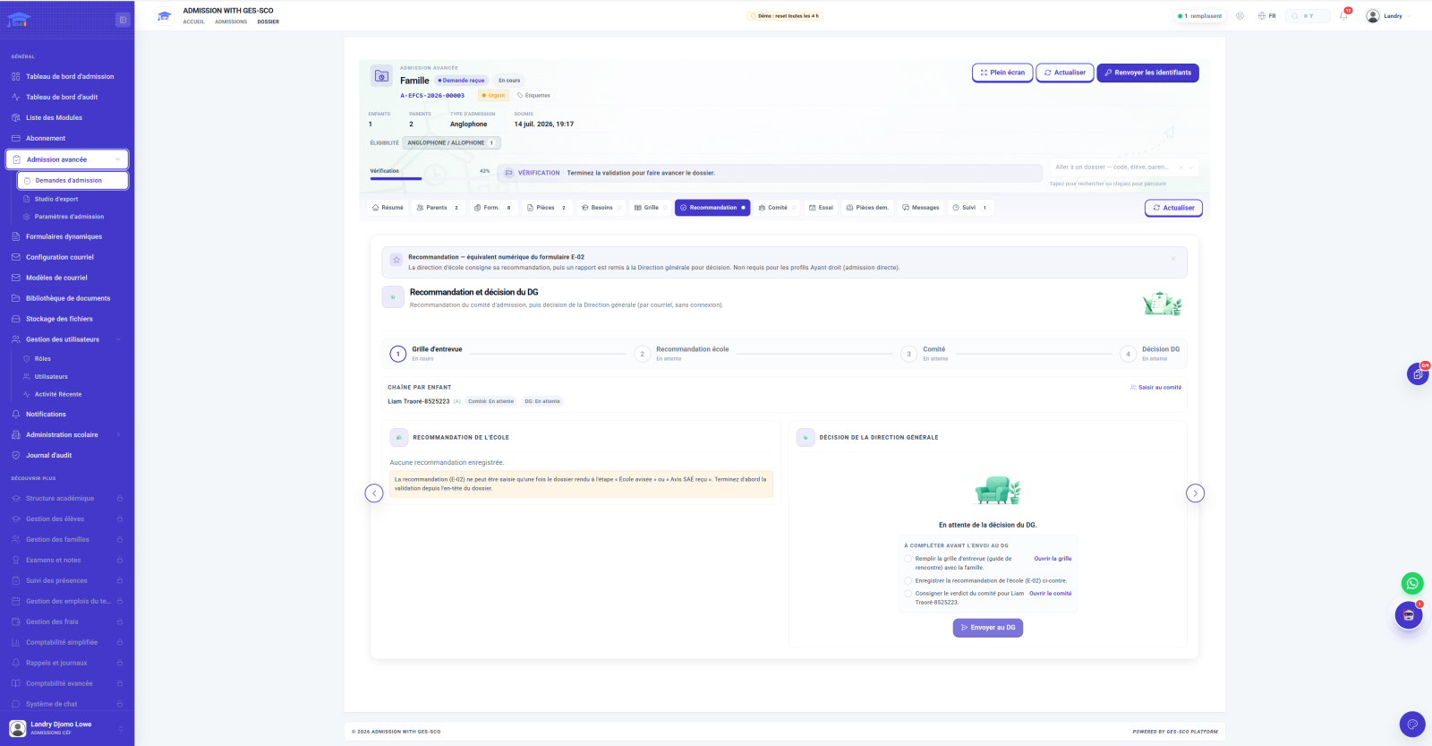Switch to the Parents tab
Screen dimensions: 1432x746
pos(438,208)
